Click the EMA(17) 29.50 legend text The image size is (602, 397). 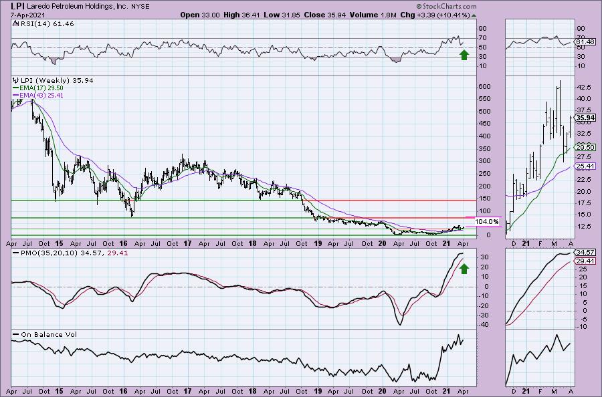(x=41, y=88)
